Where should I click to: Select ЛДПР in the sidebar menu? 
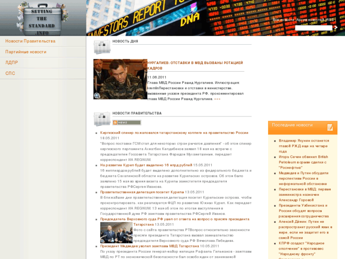coord(11,63)
